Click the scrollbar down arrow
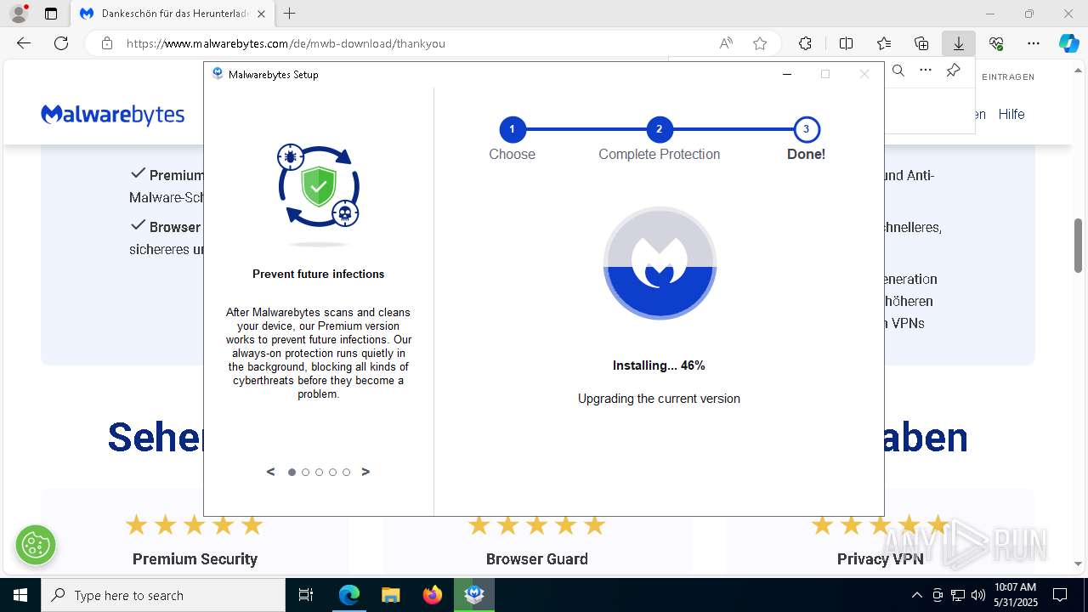Viewport: 1088px width, 612px height. tap(1078, 564)
